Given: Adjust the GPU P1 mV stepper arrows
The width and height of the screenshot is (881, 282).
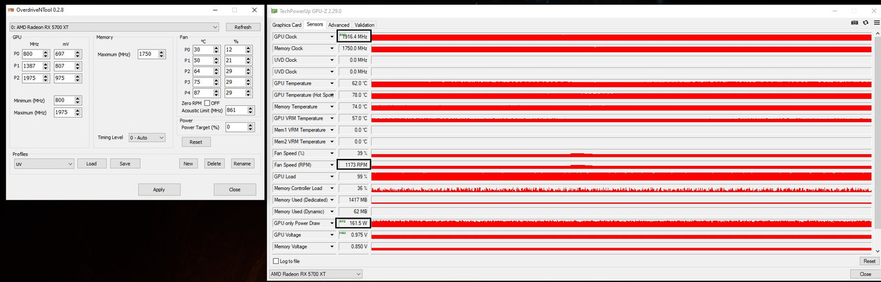Looking at the screenshot, I should tap(78, 66).
